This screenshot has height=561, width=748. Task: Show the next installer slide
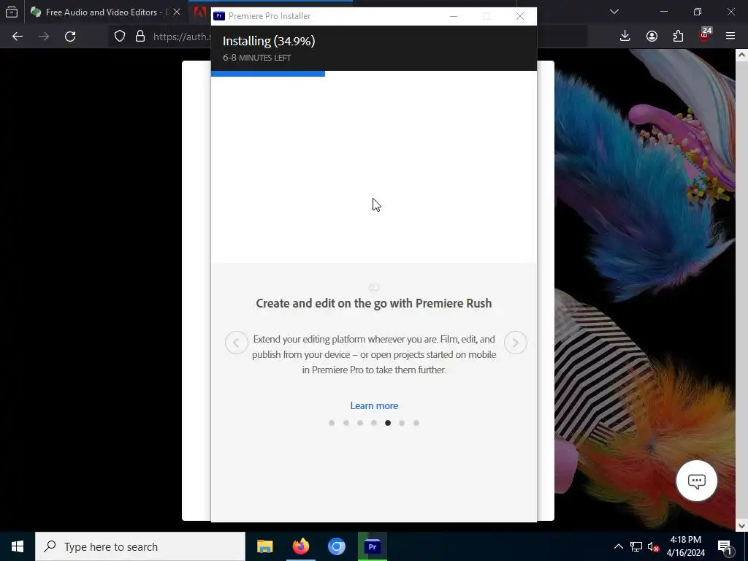click(x=515, y=343)
